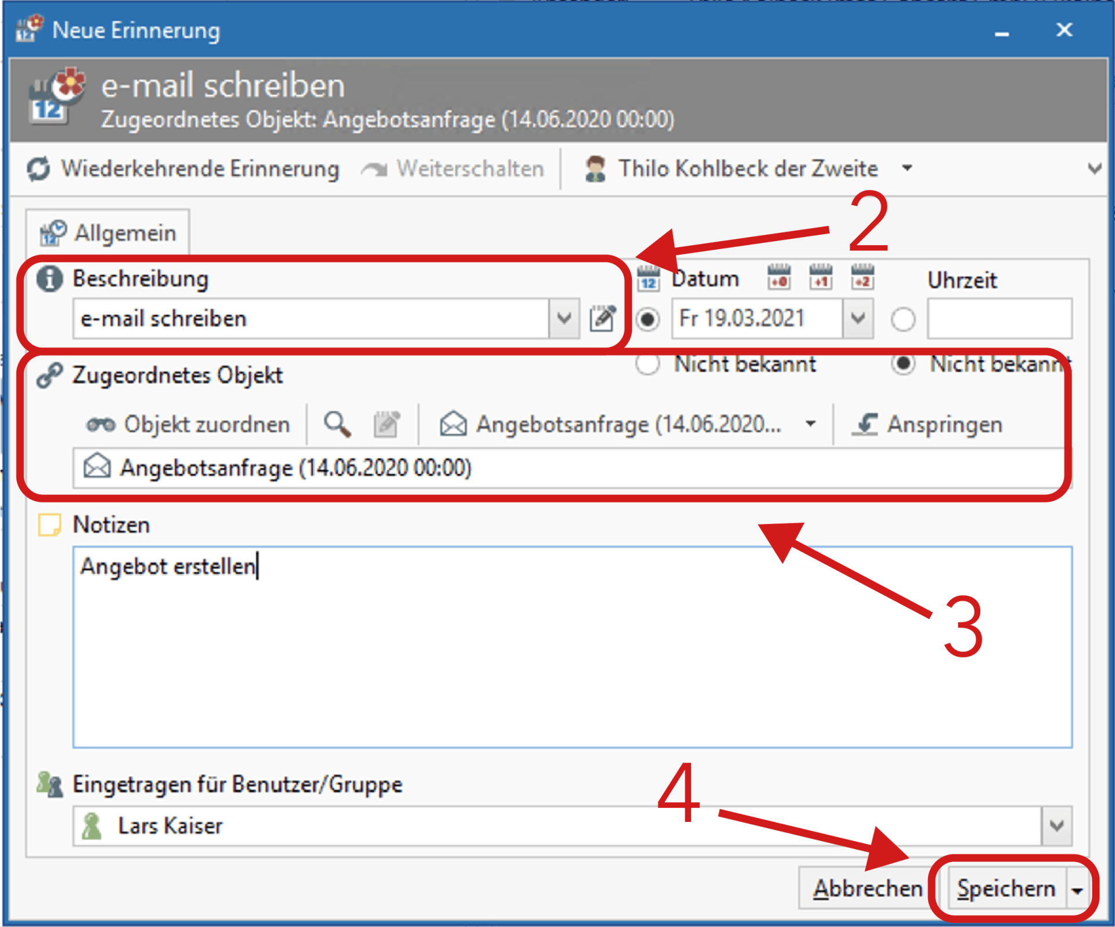Click the Objekt zuordnen button
1115x927 pixels.
click(188, 425)
